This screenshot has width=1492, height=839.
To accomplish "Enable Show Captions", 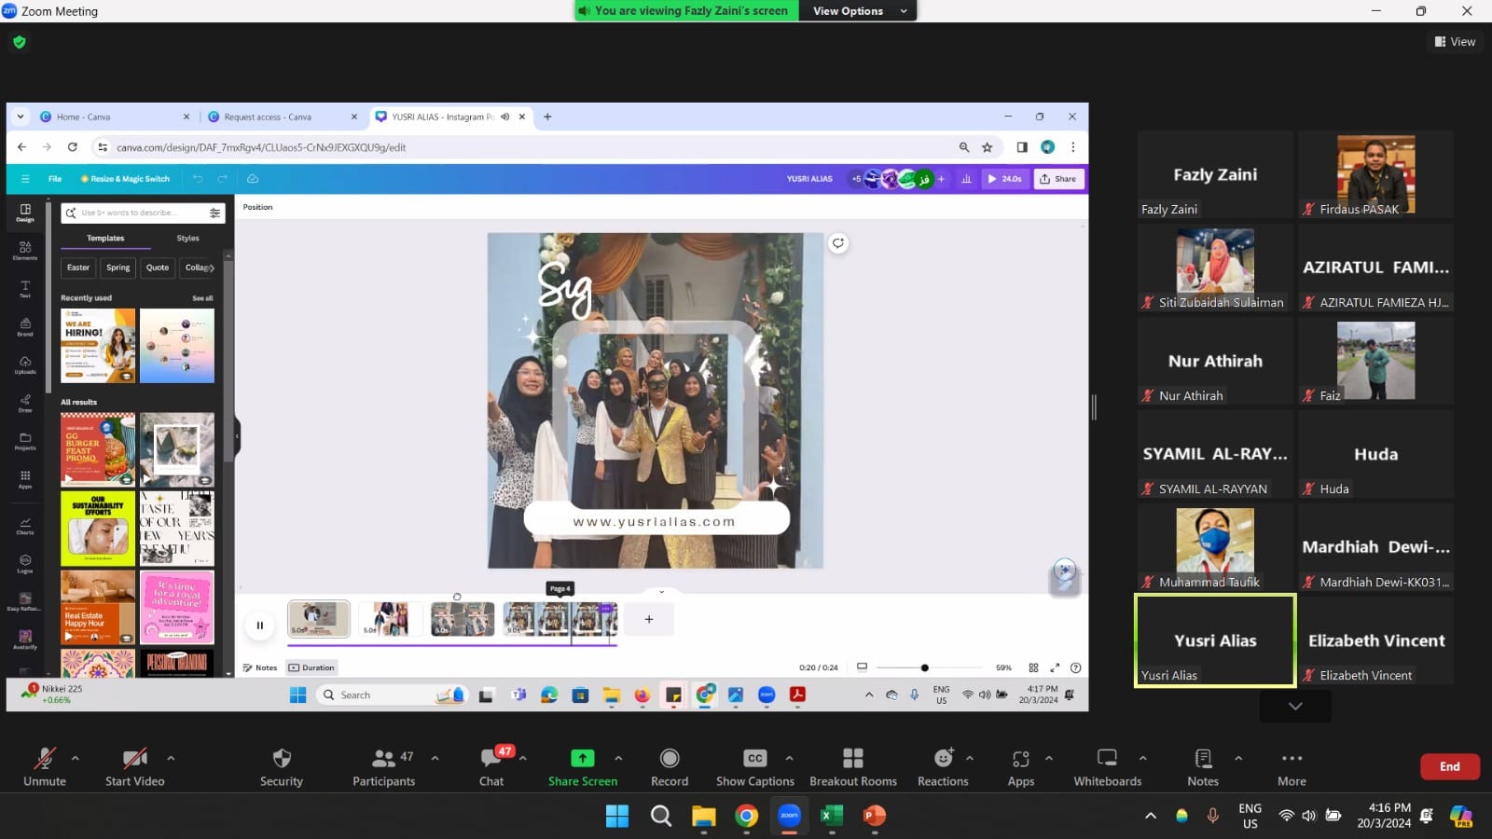I will point(754,759).
